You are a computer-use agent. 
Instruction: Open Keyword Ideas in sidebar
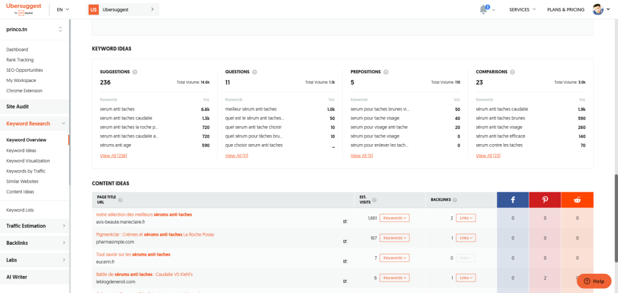coord(21,151)
